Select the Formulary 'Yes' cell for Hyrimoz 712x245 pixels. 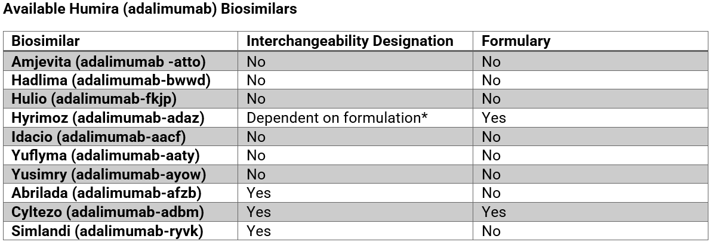coord(494,118)
